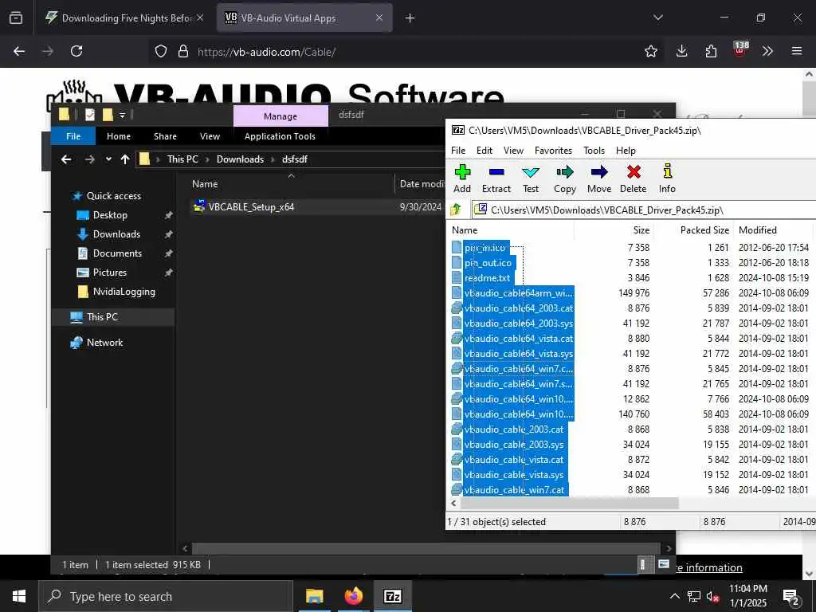Open Downloads in navigation pane
816x612 pixels.
pyautogui.click(x=116, y=234)
